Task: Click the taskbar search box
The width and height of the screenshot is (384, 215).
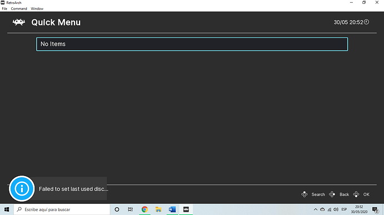Action: pyautogui.click(x=62, y=209)
